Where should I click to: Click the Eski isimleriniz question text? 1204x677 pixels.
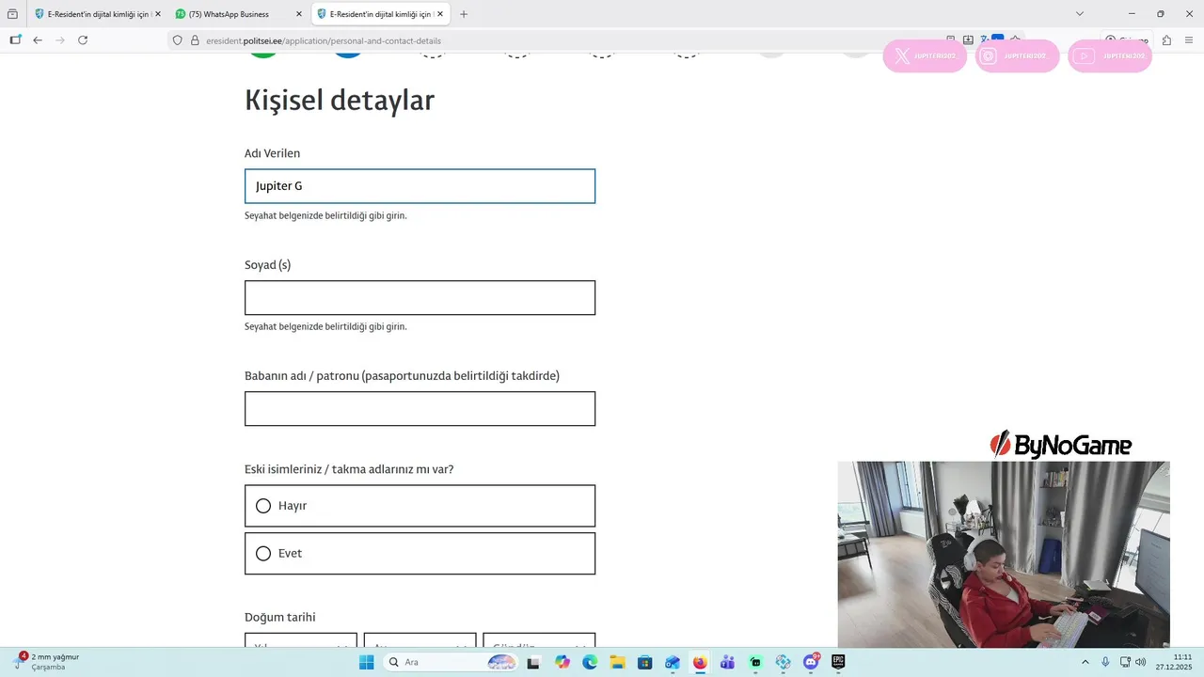[x=349, y=469]
